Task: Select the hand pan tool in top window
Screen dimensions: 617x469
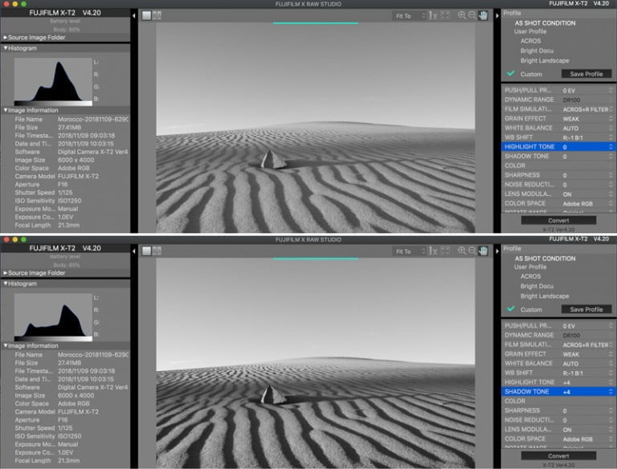Action: tap(484, 15)
